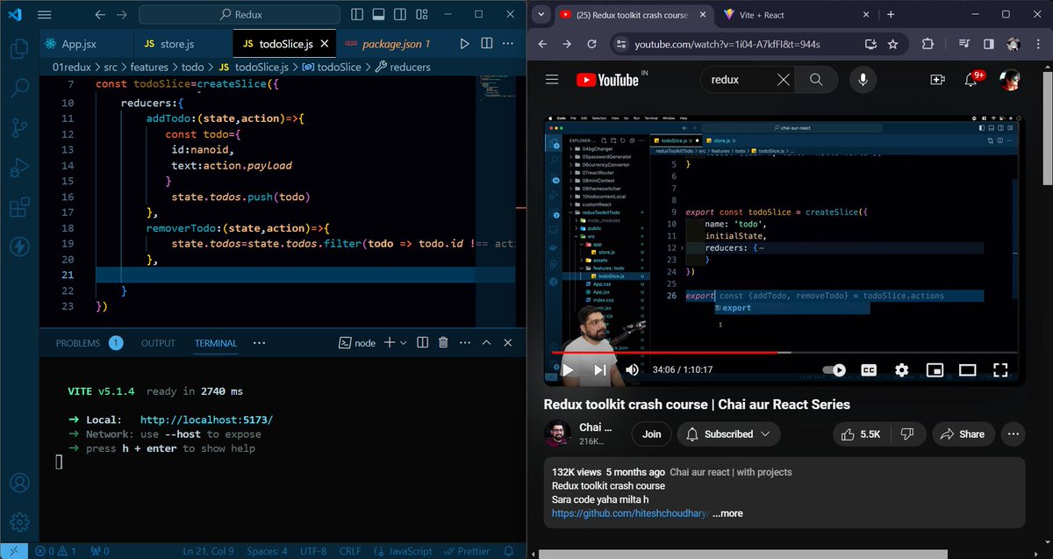Open YouTube notifications bell

pos(972,80)
